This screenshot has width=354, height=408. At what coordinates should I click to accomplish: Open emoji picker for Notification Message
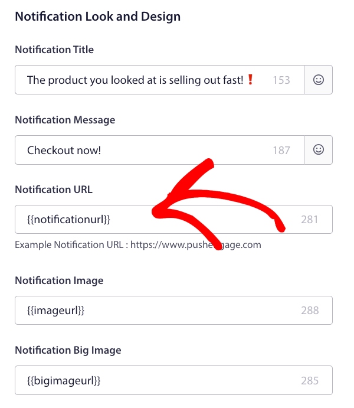[x=318, y=150]
